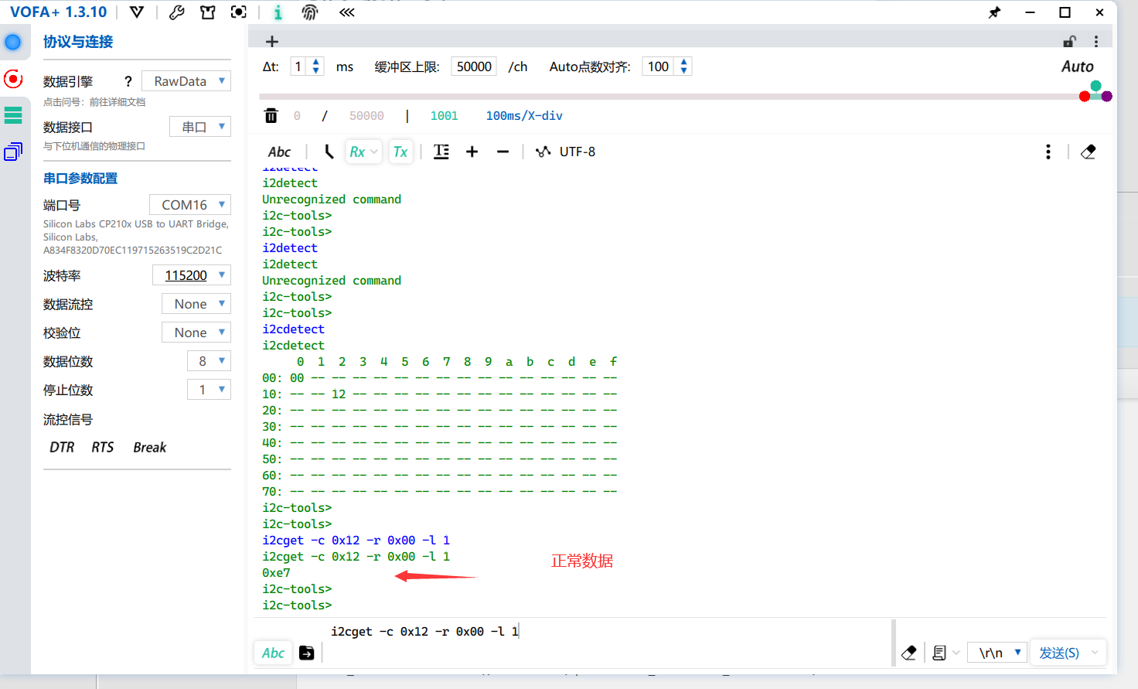Expand the send button options chevron
The image size is (1138, 689).
1095,653
